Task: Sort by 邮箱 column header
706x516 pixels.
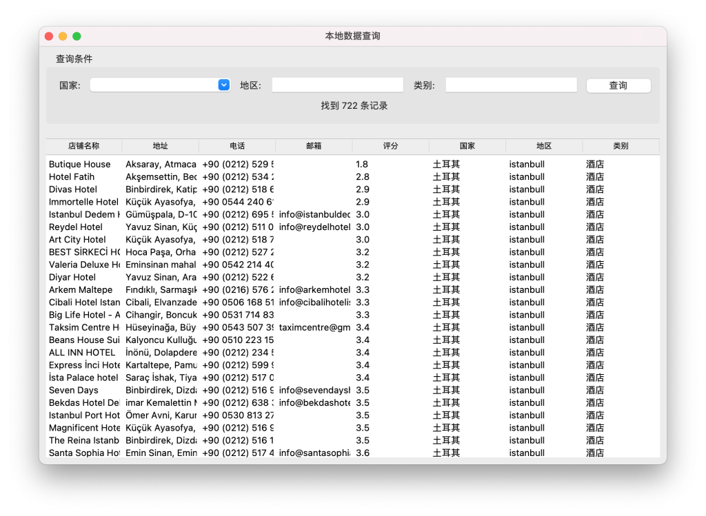Action: point(314,146)
